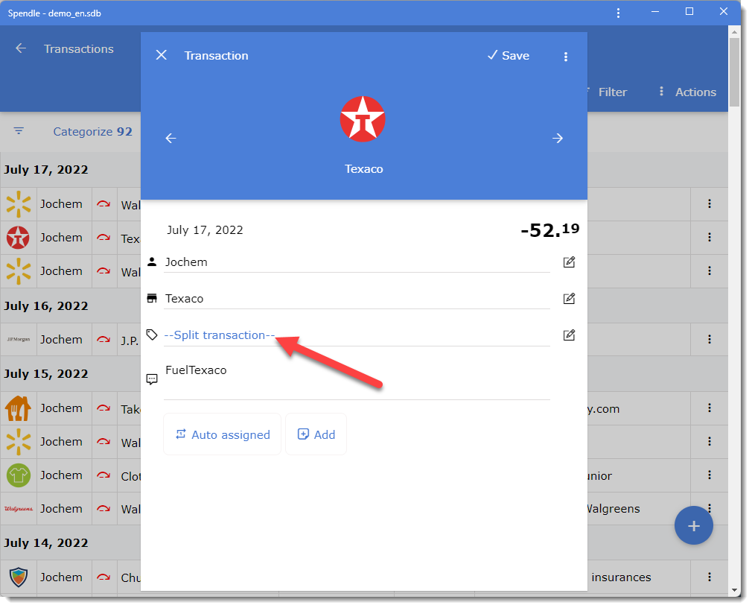
Task: Click the green t-shirt clothing icon
Action: [x=18, y=475]
